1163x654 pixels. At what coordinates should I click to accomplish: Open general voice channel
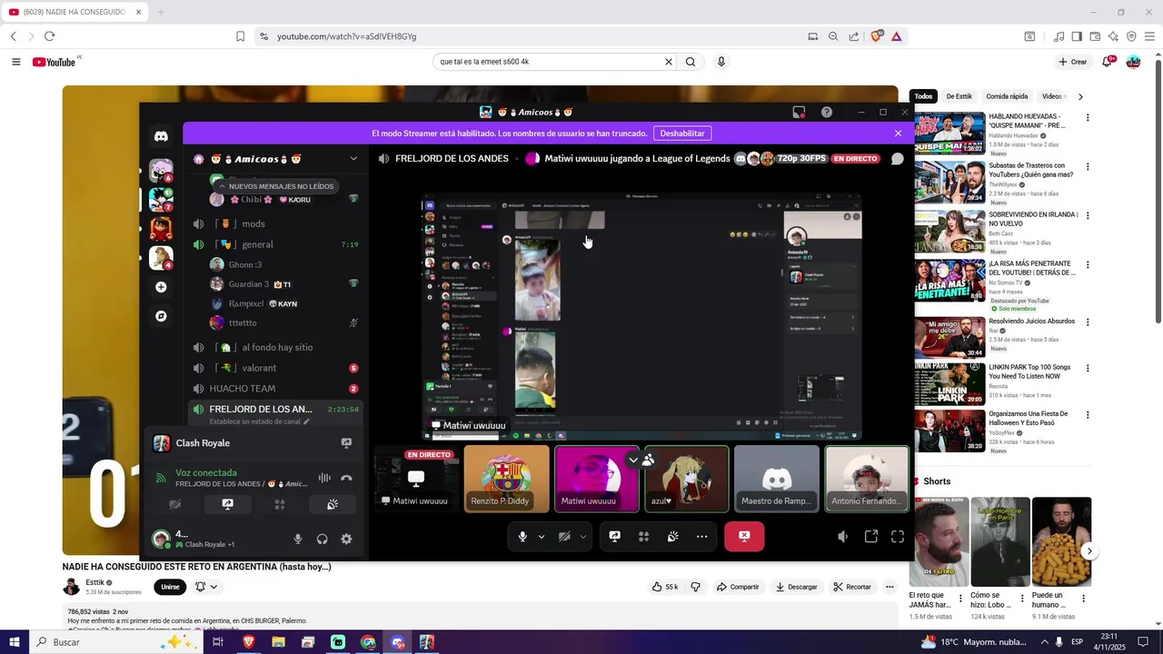click(276, 244)
